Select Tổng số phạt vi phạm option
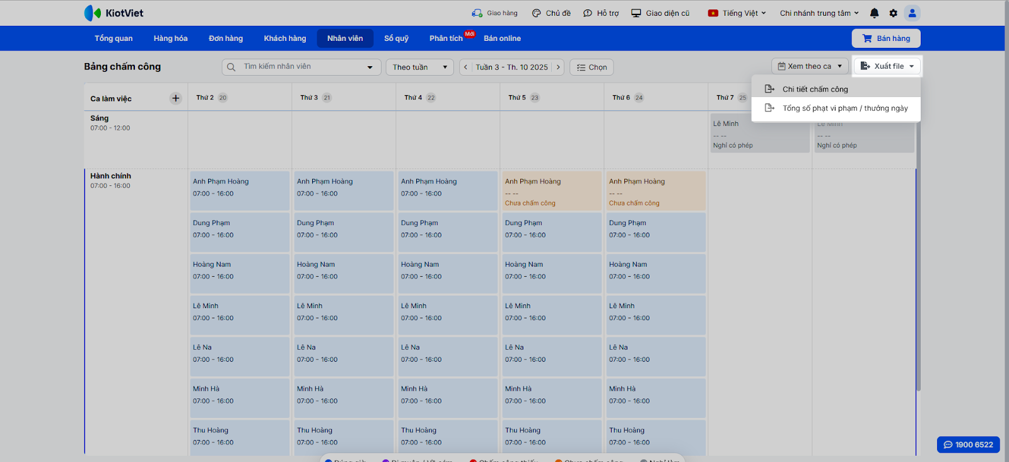This screenshot has height=462, width=1009. point(844,108)
